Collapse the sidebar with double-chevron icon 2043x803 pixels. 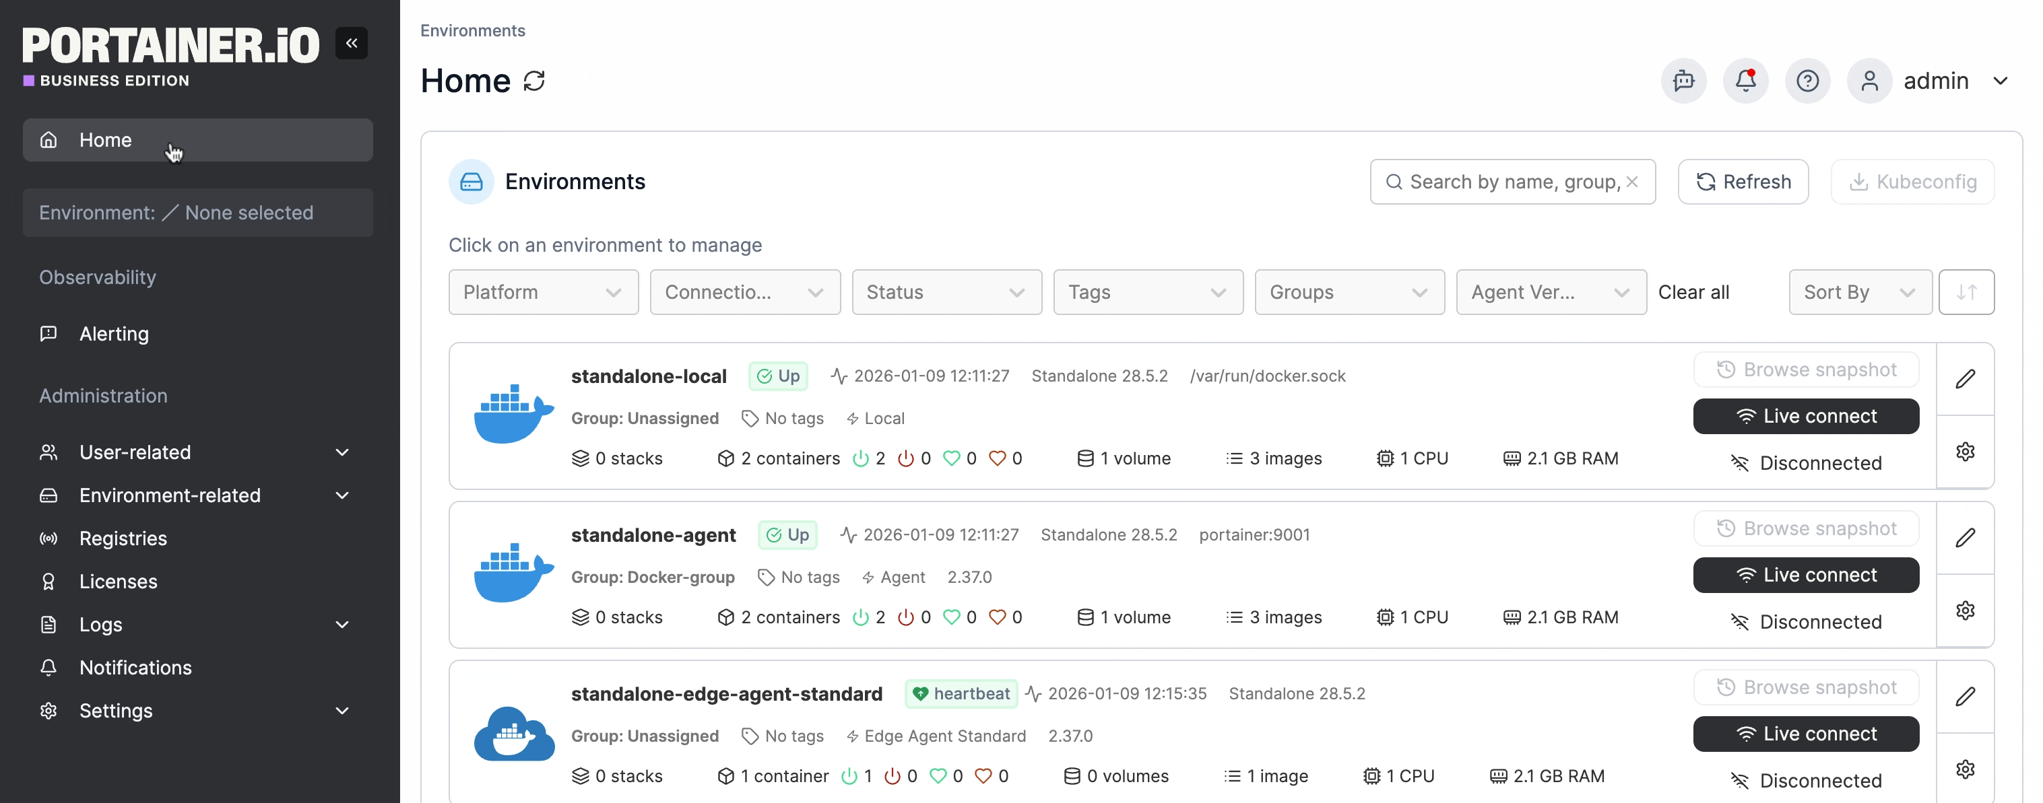352,43
